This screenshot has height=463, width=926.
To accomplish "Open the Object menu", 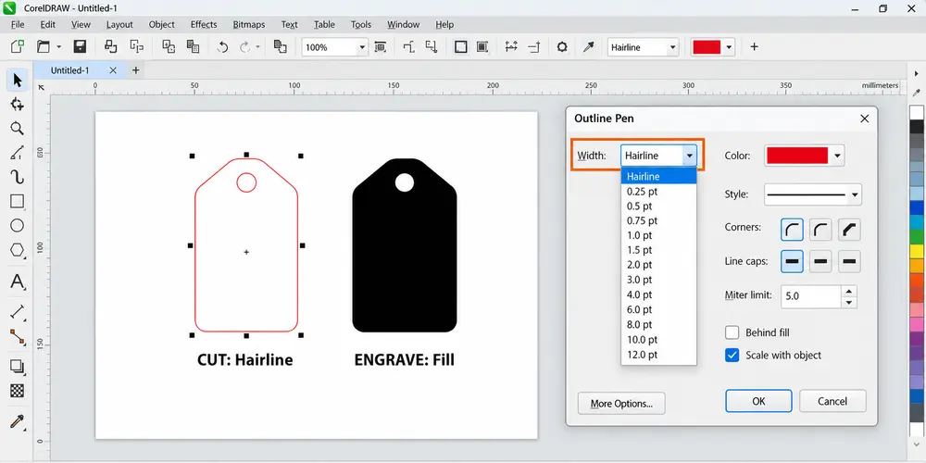I will (161, 24).
